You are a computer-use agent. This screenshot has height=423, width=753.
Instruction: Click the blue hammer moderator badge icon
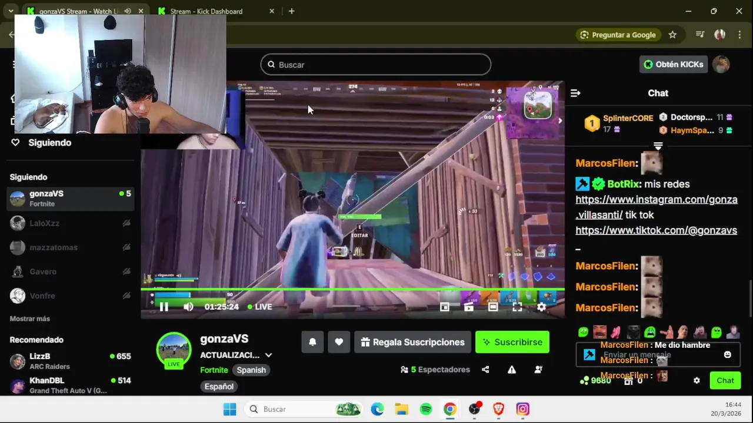click(x=589, y=355)
